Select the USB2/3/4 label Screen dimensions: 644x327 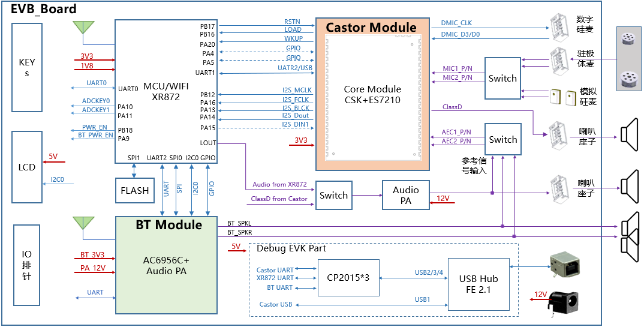click(x=429, y=272)
